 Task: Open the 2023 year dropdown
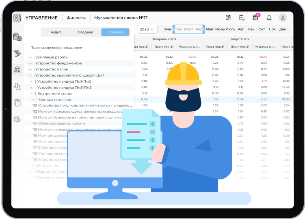pos(147,29)
